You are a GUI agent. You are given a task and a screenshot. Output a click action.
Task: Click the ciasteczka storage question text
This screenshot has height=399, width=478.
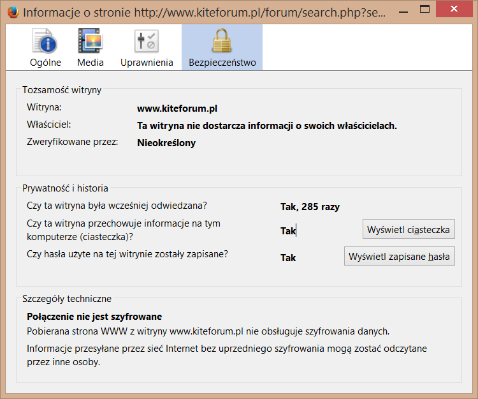(x=124, y=230)
